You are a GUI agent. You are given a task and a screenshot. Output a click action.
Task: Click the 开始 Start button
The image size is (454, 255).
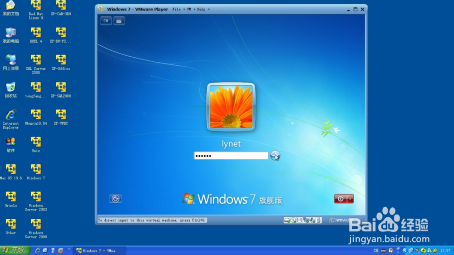point(15,250)
